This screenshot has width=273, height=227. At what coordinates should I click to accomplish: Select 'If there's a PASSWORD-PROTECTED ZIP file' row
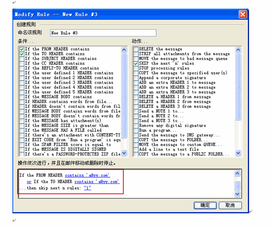pyautogui.click(x=73, y=154)
